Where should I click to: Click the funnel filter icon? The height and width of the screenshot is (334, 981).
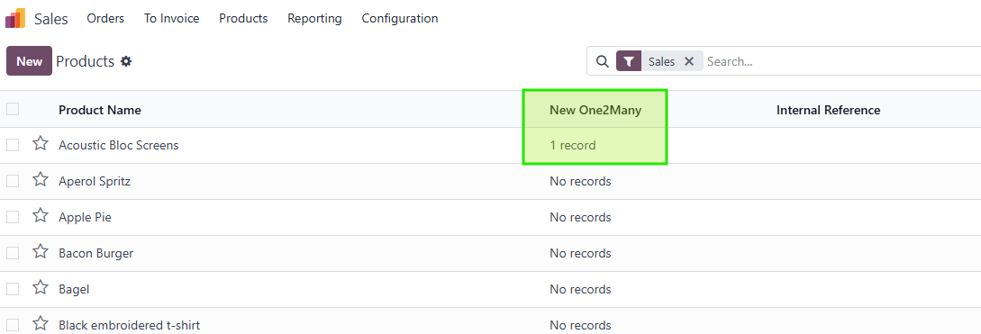629,61
